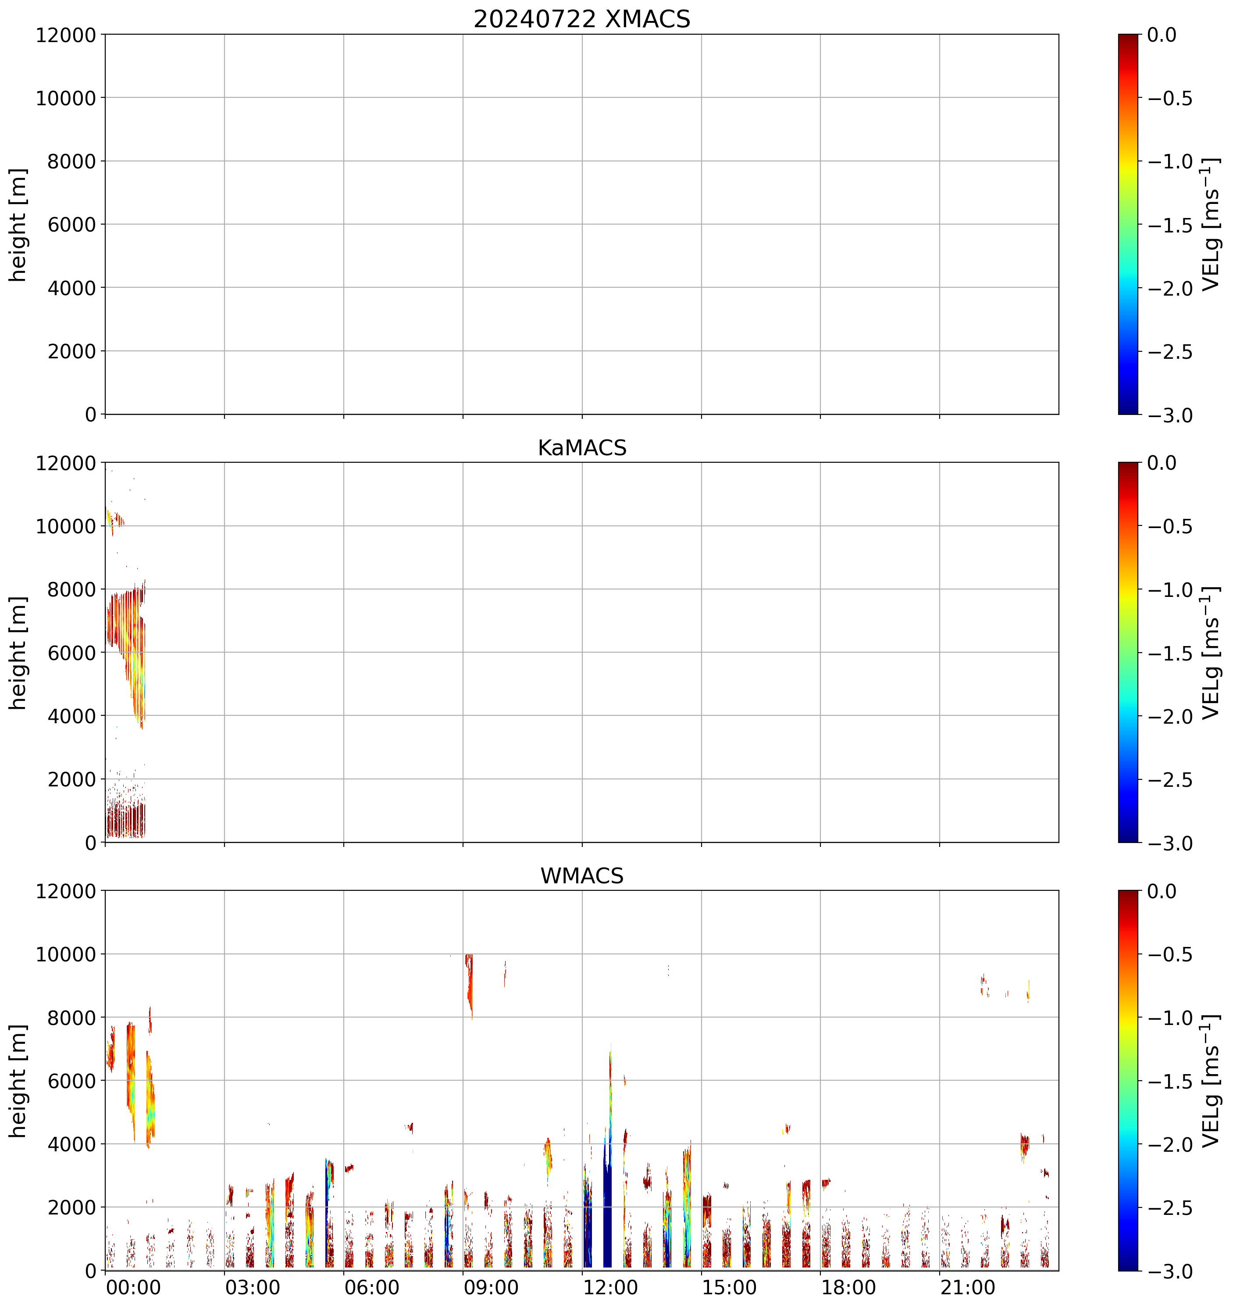Click the 00:00 x-axis tick label
The height and width of the screenshot is (1307, 1233).
tap(133, 1287)
